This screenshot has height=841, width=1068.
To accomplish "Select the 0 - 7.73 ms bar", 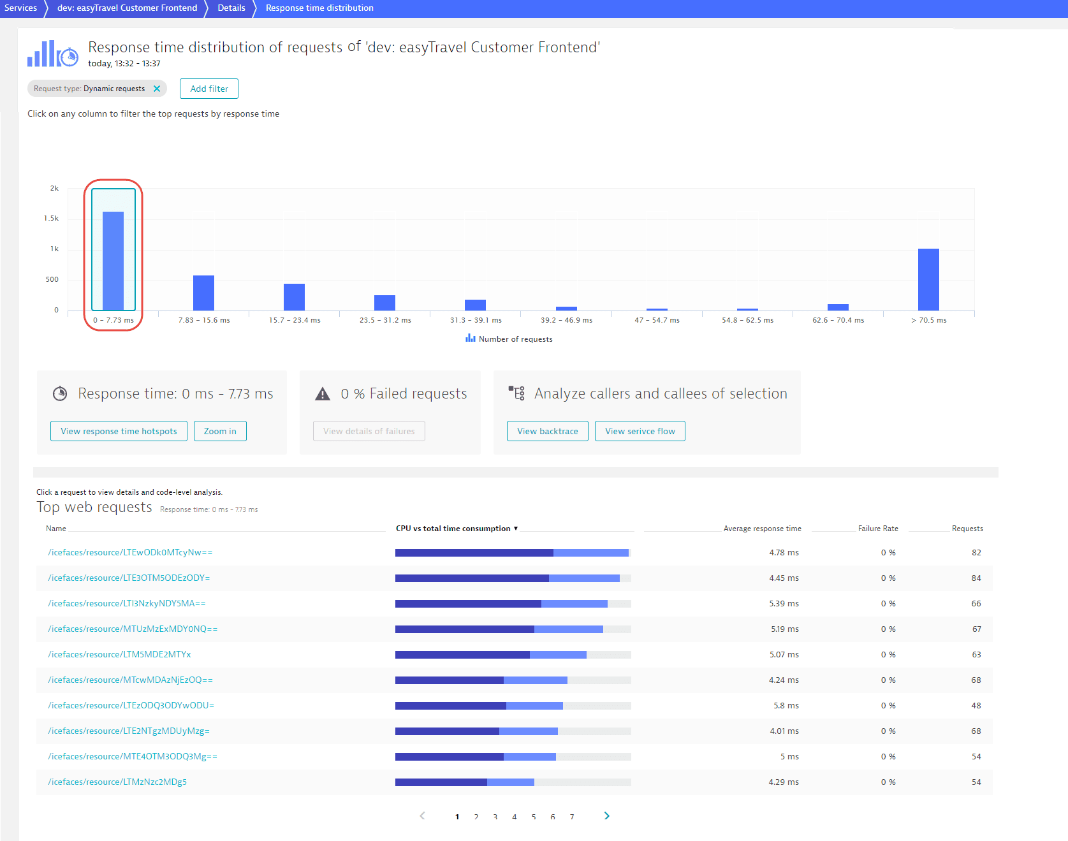I will tap(113, 261).
